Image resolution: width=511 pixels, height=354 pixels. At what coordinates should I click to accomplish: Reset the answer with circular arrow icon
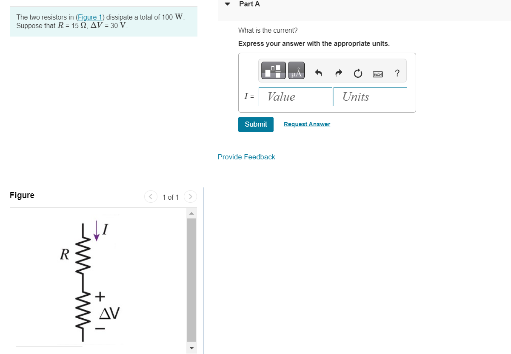coord(358,74)
